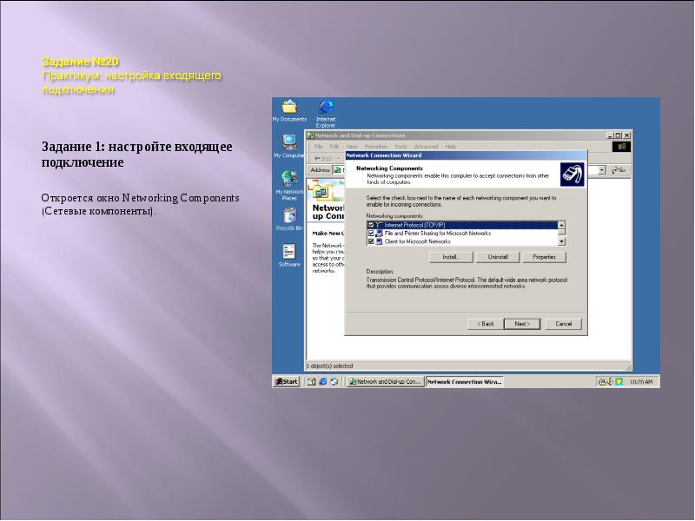Open My Computer desktop icon
Screen dimensions: 695x521
288,142
